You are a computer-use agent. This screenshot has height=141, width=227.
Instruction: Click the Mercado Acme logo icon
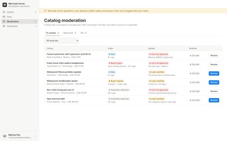click(x=5, y=5)
